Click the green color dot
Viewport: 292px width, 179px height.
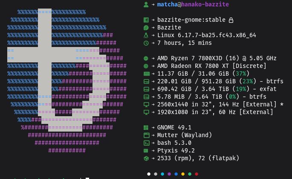(190, 174)
